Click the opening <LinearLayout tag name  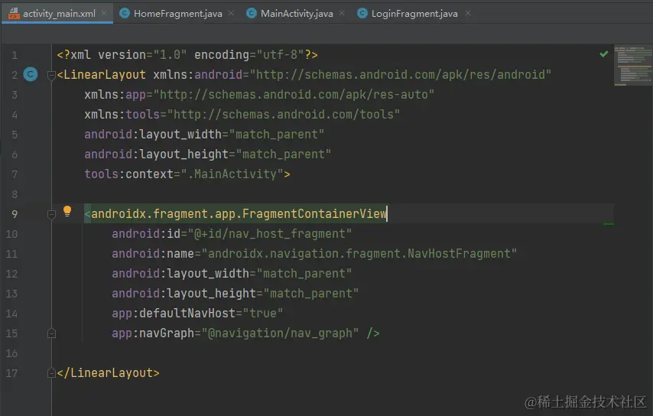pos(105,74)
